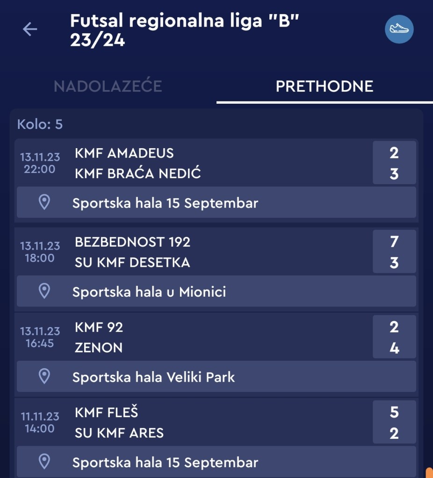Open KMF Braća Nedić team name
Viewport: 433px width, 478px height.
(137, 174)
